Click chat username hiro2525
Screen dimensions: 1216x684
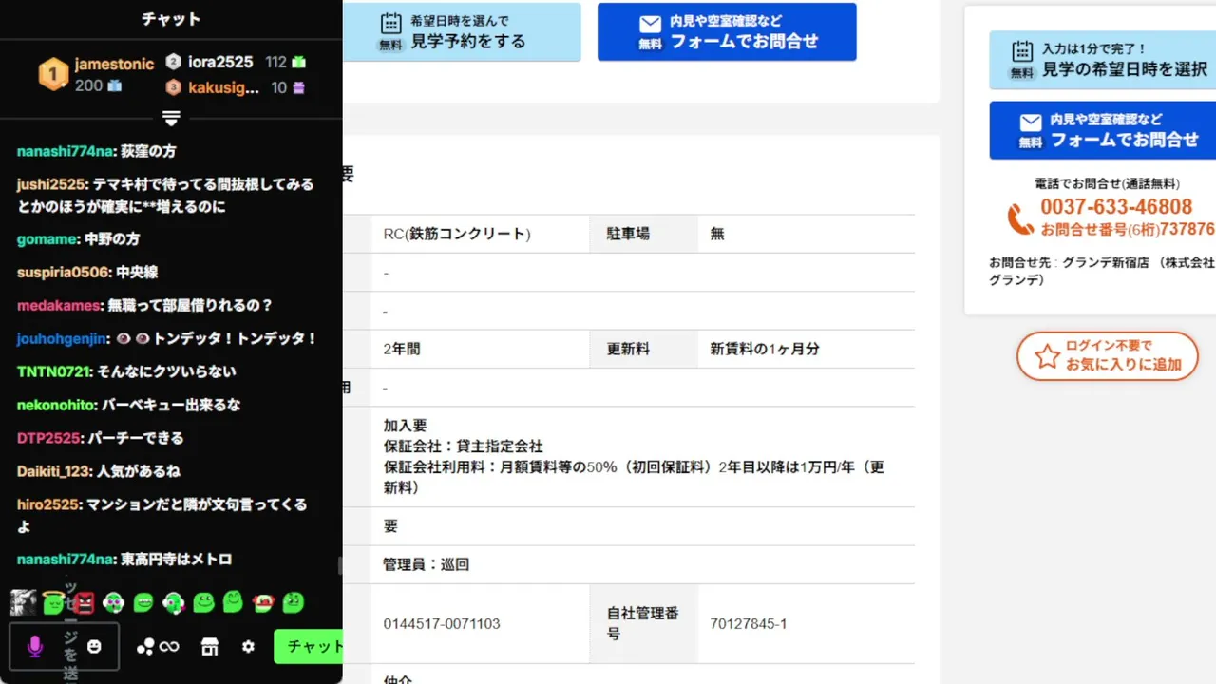(x=48, y=504)
